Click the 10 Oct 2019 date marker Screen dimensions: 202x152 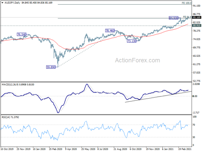pos(7,150)
